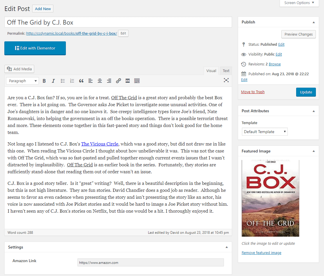
Task: Click Edit with Elementor button
Action: (x=35, y=48)
